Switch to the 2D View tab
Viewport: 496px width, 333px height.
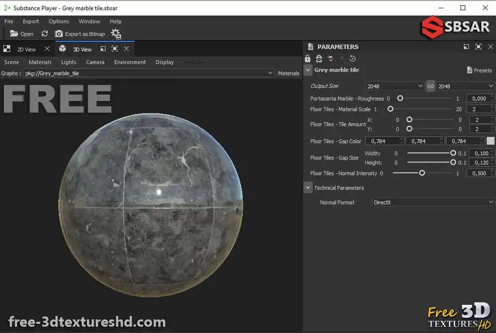coord(25,49)
